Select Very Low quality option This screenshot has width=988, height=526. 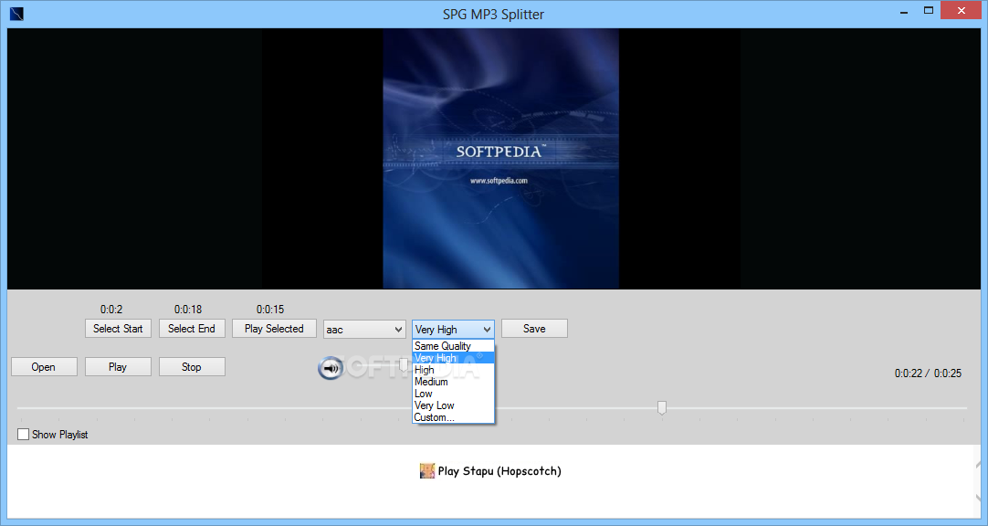453,405
